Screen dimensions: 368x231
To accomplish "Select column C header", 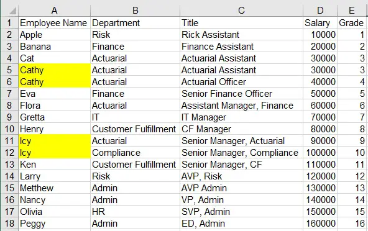I will point(241,11).
